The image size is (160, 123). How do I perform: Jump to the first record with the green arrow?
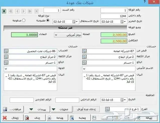click(4, 11)
